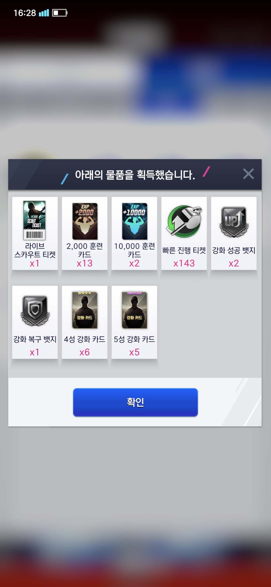Image resolution: width=271 pixels, height=587 pixels.
Task: Tap the Live Scout Ticket icon
Action: 34,220
